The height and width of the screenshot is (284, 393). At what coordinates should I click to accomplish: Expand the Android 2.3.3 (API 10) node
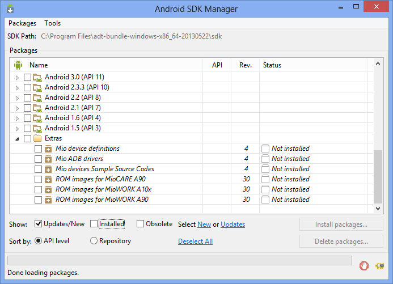click(17, 88)
